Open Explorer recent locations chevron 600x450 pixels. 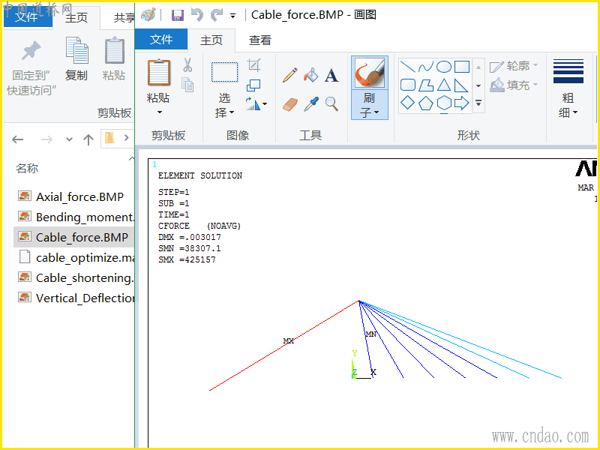69,139
